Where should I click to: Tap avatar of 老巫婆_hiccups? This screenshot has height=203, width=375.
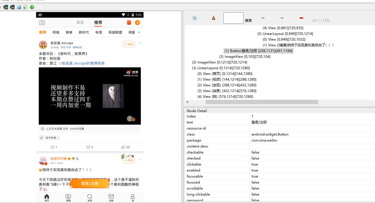click(x=43, y=45)
